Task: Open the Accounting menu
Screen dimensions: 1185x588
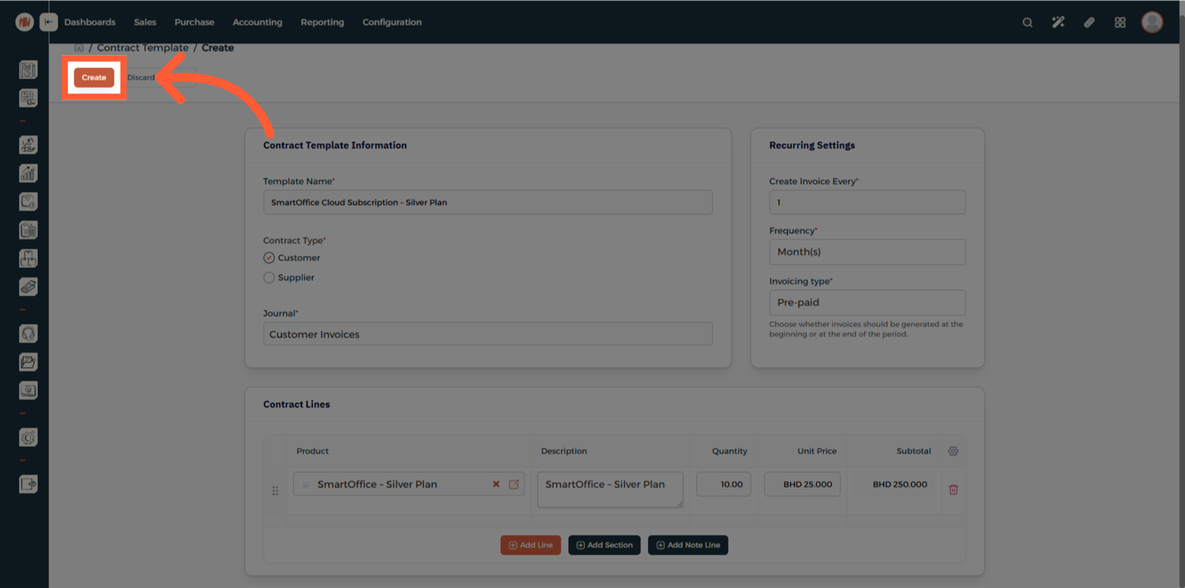Action: click(257, 22)
